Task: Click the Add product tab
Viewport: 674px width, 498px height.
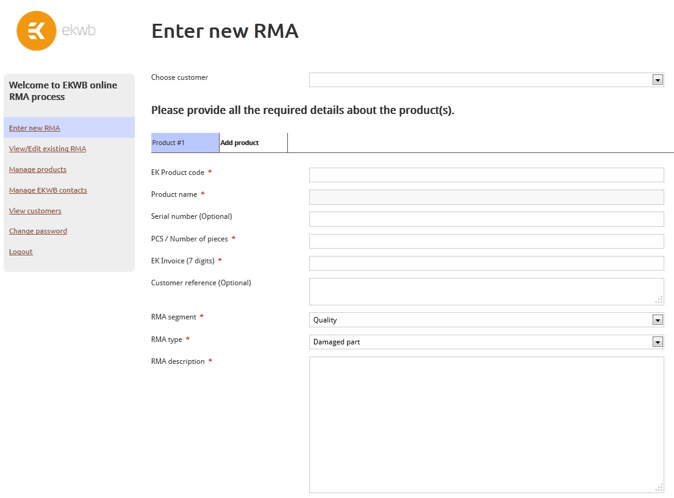Action: pos(253,143)
